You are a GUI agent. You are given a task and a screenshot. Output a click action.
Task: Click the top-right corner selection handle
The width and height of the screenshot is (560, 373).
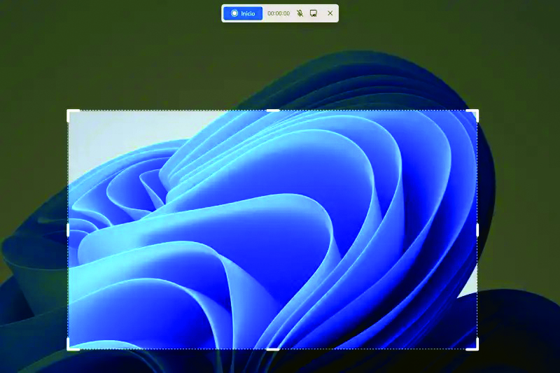(472, 115)
